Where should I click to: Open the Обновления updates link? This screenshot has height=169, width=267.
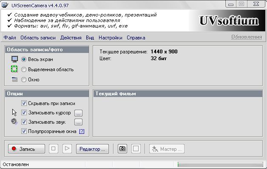click(x=247, y=37)
